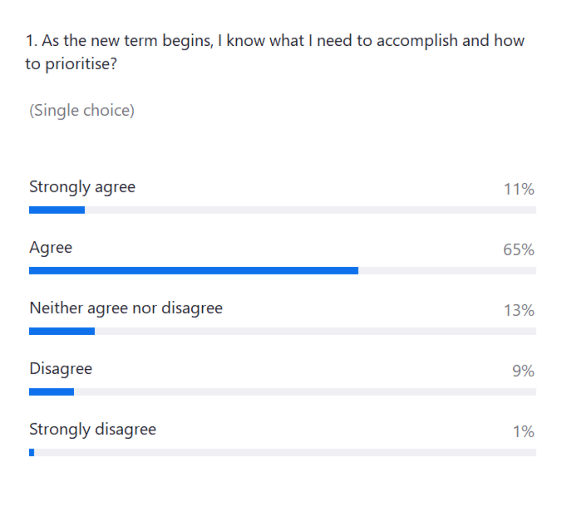This screenshot has height=507, width=567.
Task: Click the 'Strongly disagree' option label
Action: coord(93,429)
